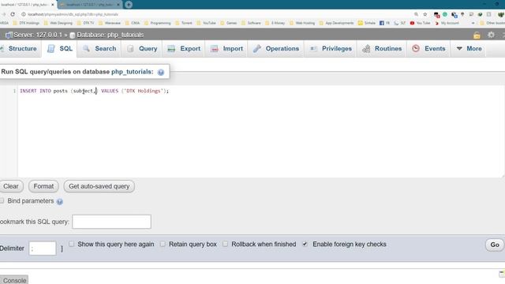Uncheck Enable foreign key checks
Viewport: 505px width, 284px height.
pyautogui.click(x=305, y=244)
